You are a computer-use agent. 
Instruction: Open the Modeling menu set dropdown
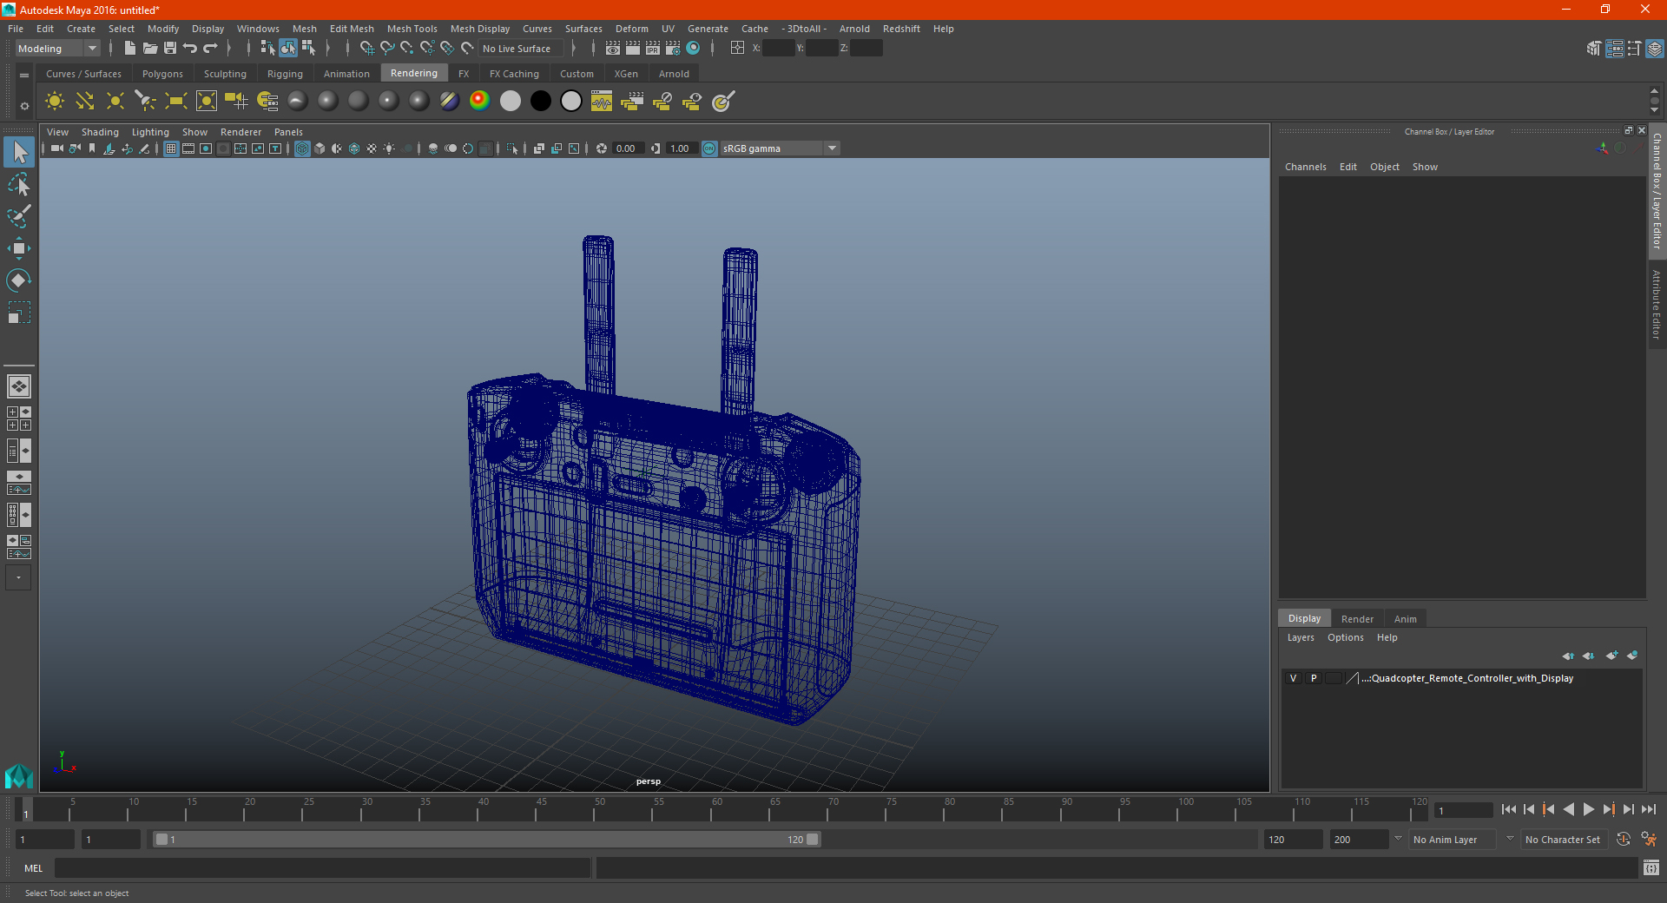pyautogui.click(x=57, y=49)
